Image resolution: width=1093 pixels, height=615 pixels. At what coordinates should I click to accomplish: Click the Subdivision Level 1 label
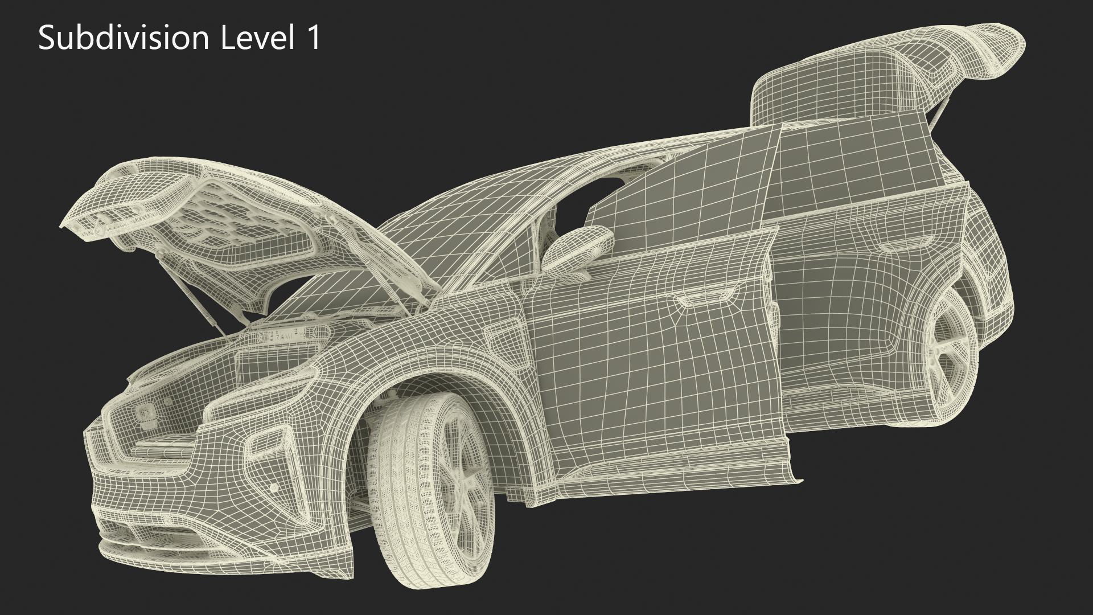click(x=179, y=39)
